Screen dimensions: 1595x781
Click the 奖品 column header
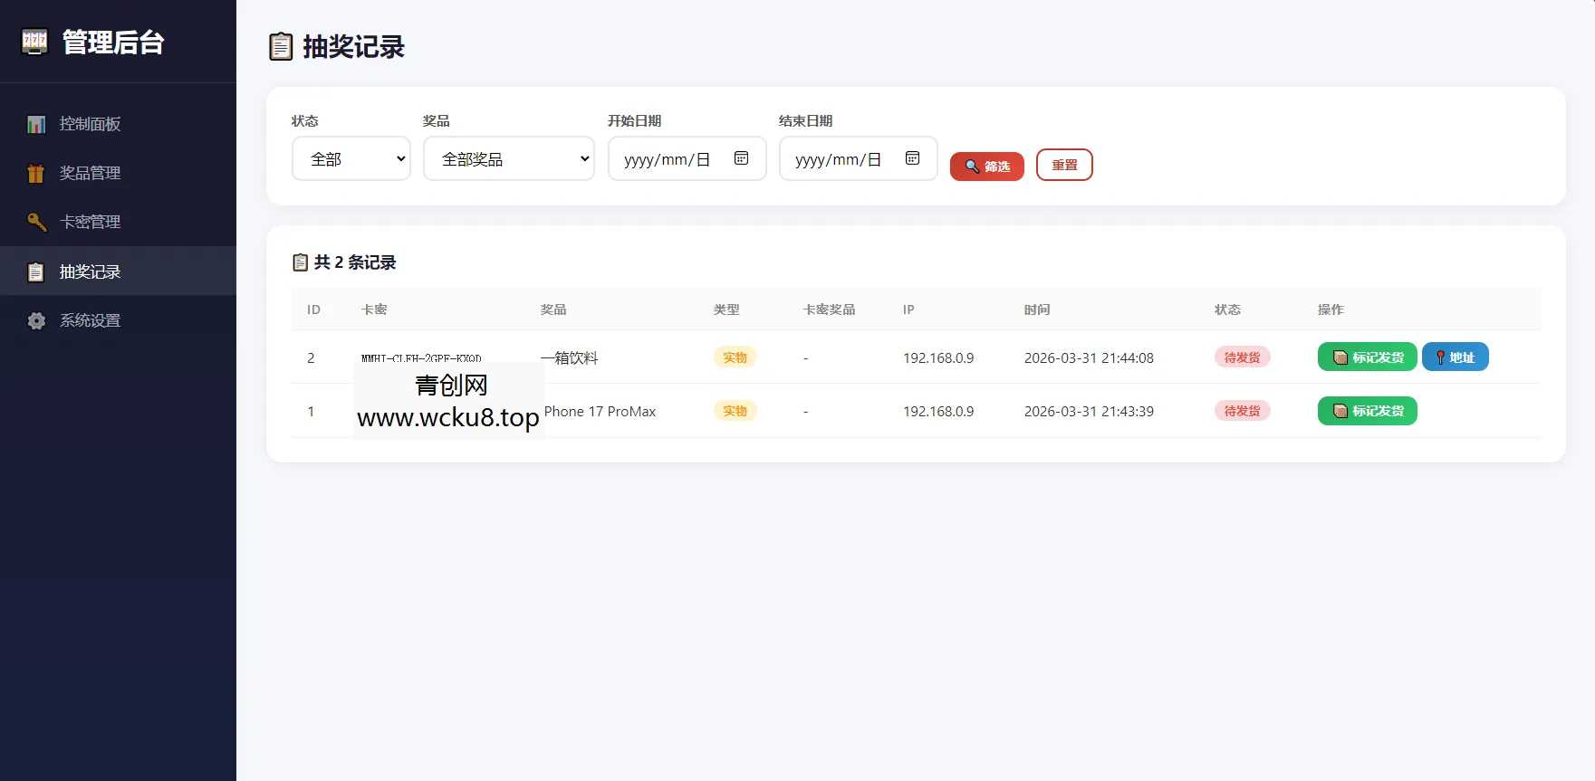pyautogui.click(x=553, y=310)
